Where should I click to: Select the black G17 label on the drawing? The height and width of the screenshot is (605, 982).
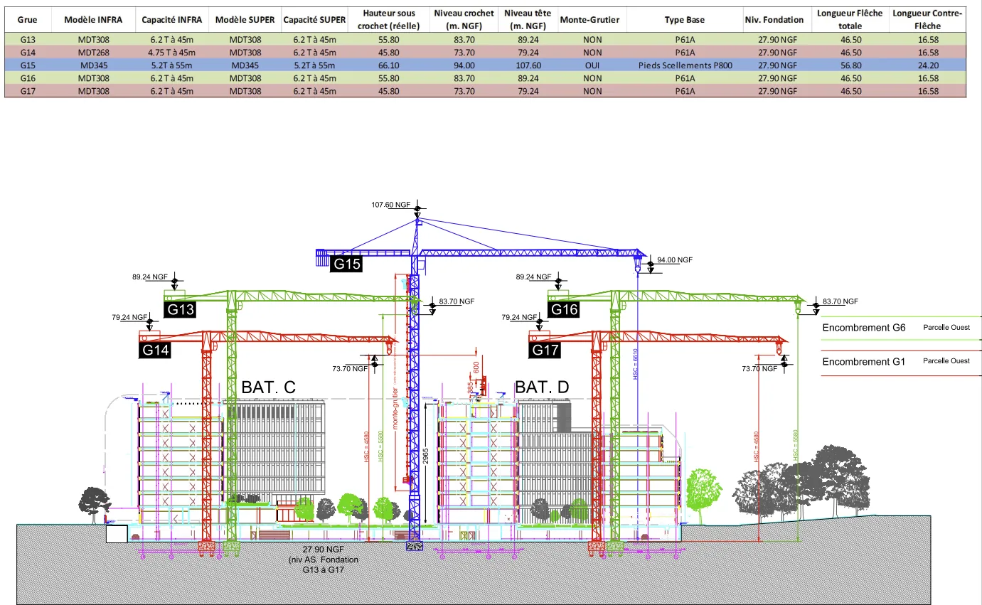(545, 350)
